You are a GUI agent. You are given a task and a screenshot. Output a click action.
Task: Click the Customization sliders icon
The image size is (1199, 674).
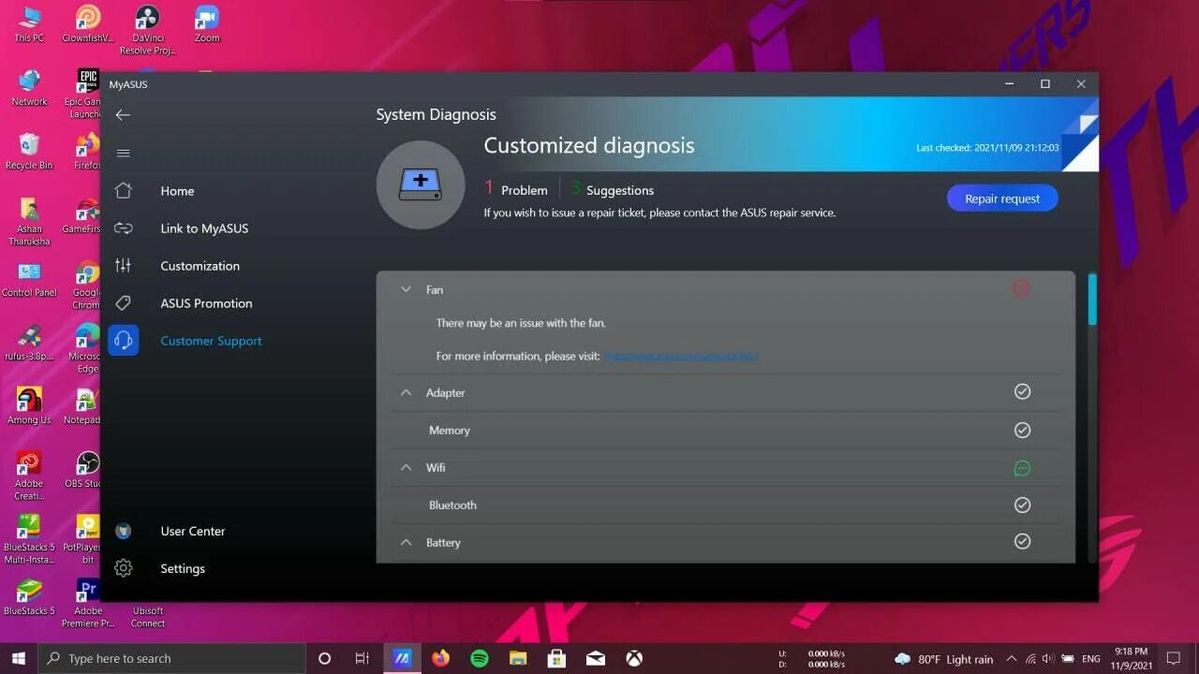point(123,266)
